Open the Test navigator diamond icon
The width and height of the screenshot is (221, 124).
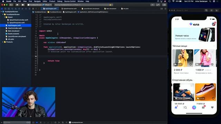[x=19, y=9]
